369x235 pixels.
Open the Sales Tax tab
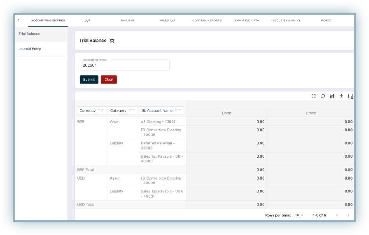tap(167, 20)
